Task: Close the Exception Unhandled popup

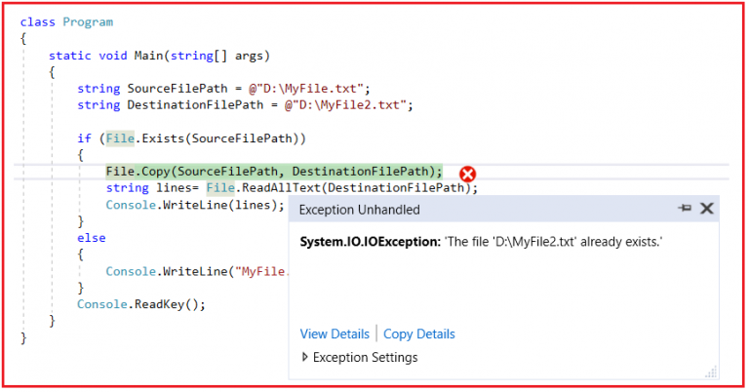Action: click(707, 209)
